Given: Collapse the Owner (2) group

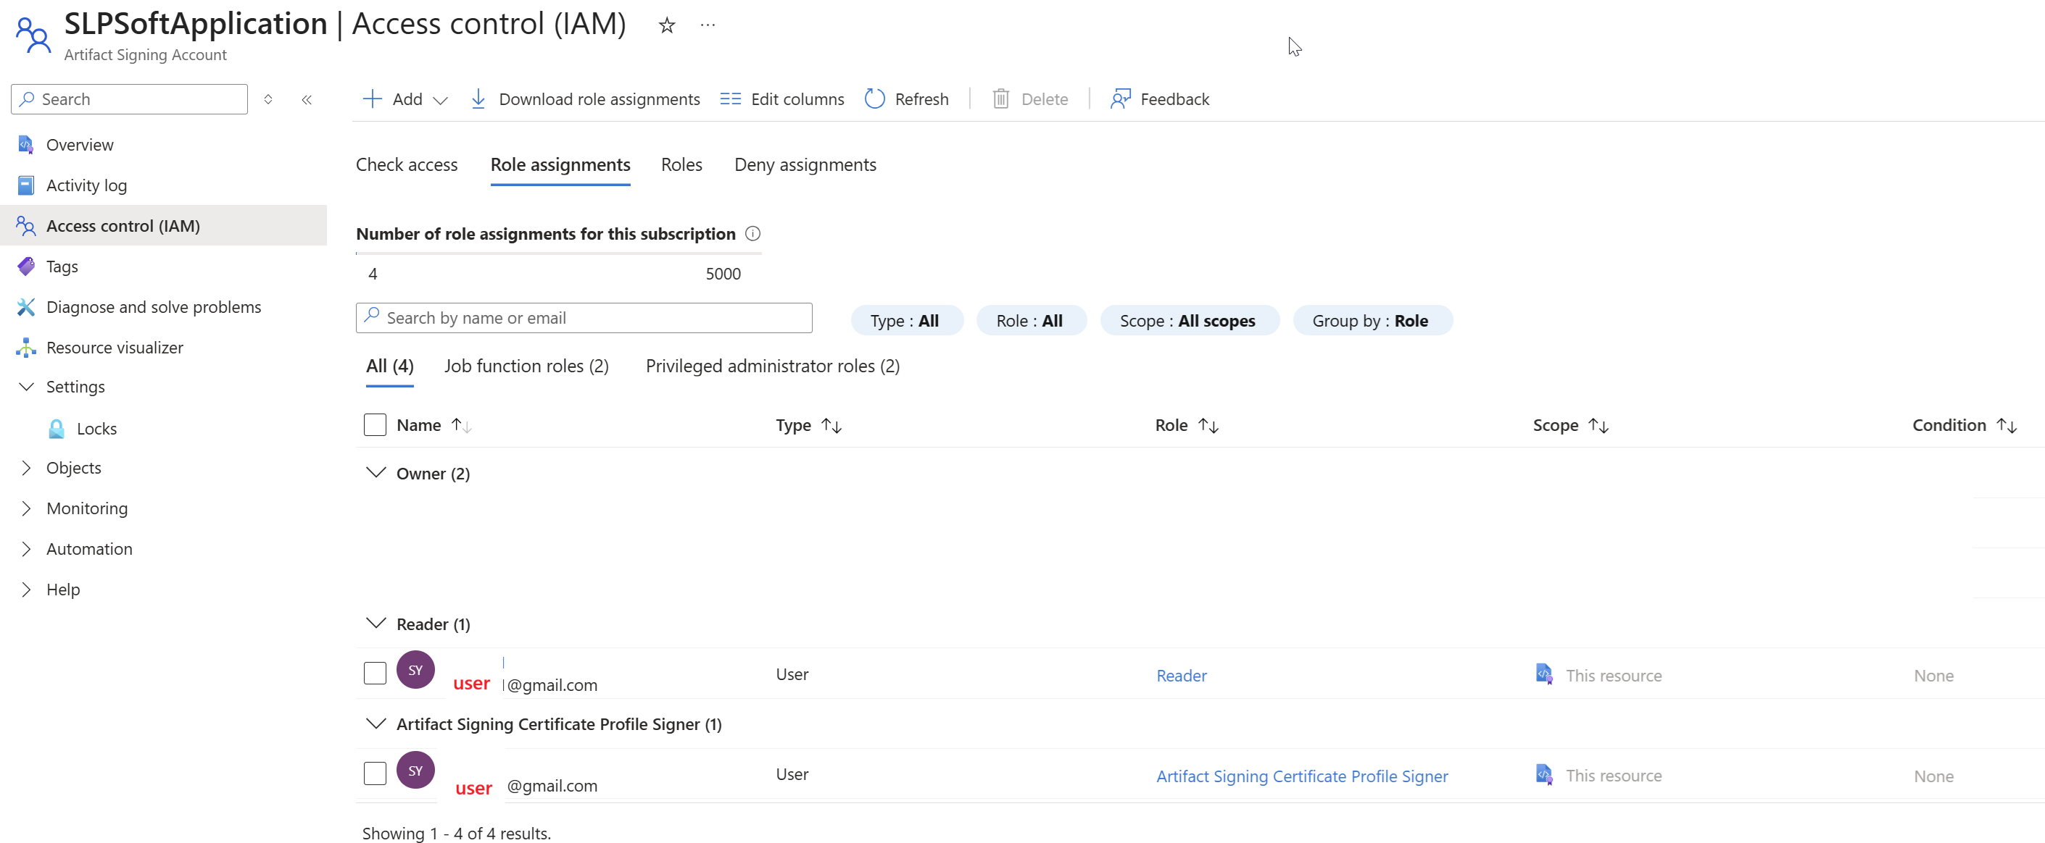Looking at the screenshot, I should (x=376, y=473).
